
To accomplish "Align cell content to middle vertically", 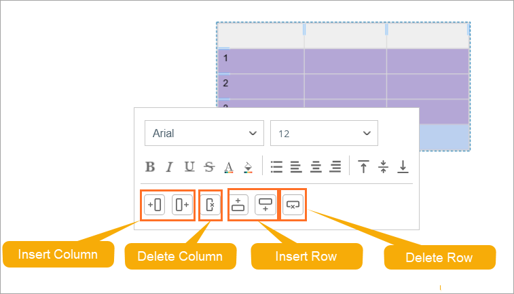I will point(384,166).
